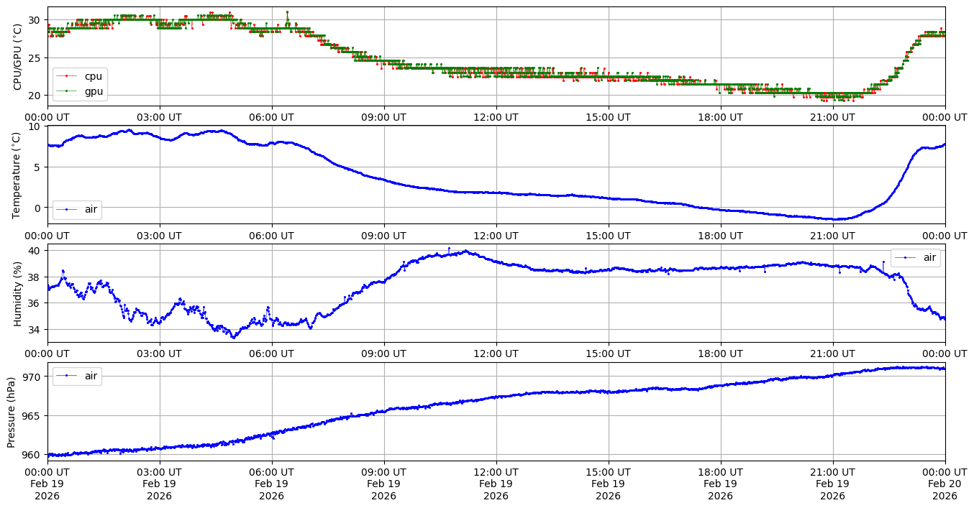This screenshot has width=974, height=508.
Task: Click 18:00 UT tick under Humidity plot
Action: click(x=720, y=354)
